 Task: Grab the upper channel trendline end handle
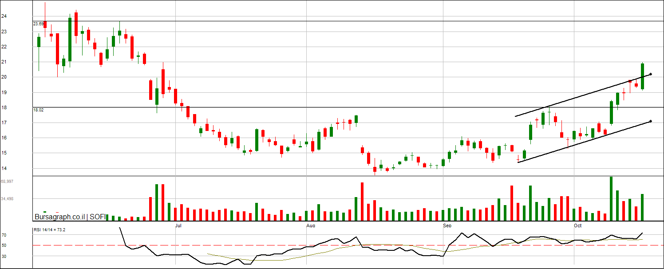click(x=650, y=74)
